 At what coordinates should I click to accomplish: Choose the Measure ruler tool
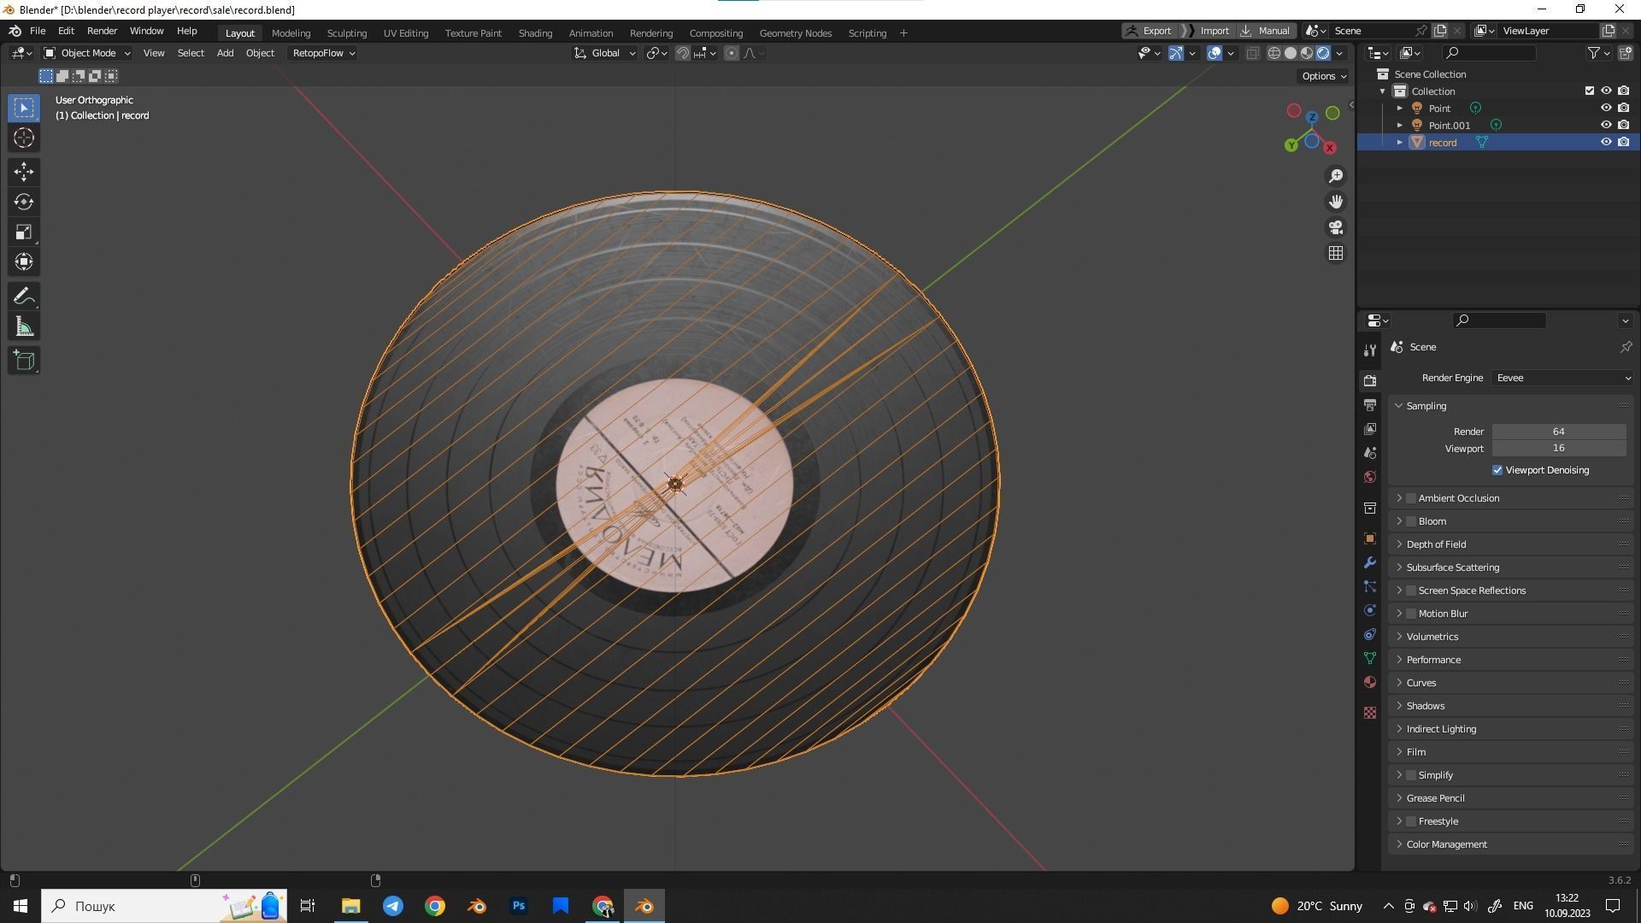pos(24,326)
